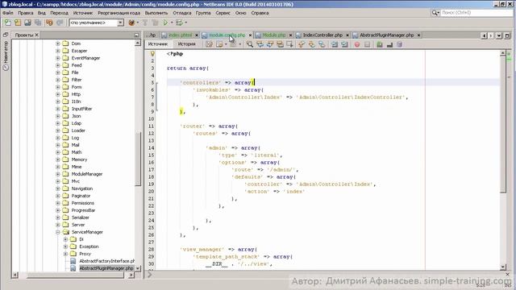Click the New File toolbar icon
Viewport: 516px width, 290px height.
click(7, 23)
